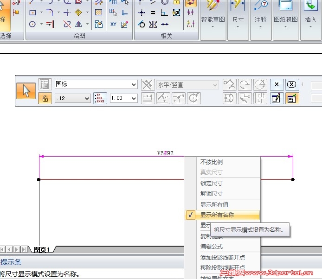Select checked 显示所有名称 menu item
This screenshot has height=279, width=322.
(222, 215)
